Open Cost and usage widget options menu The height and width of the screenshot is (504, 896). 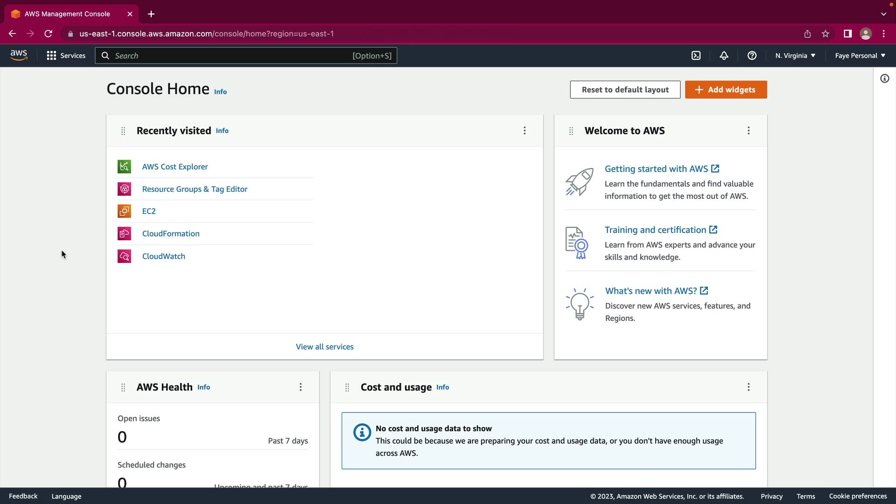click(749, 387)
